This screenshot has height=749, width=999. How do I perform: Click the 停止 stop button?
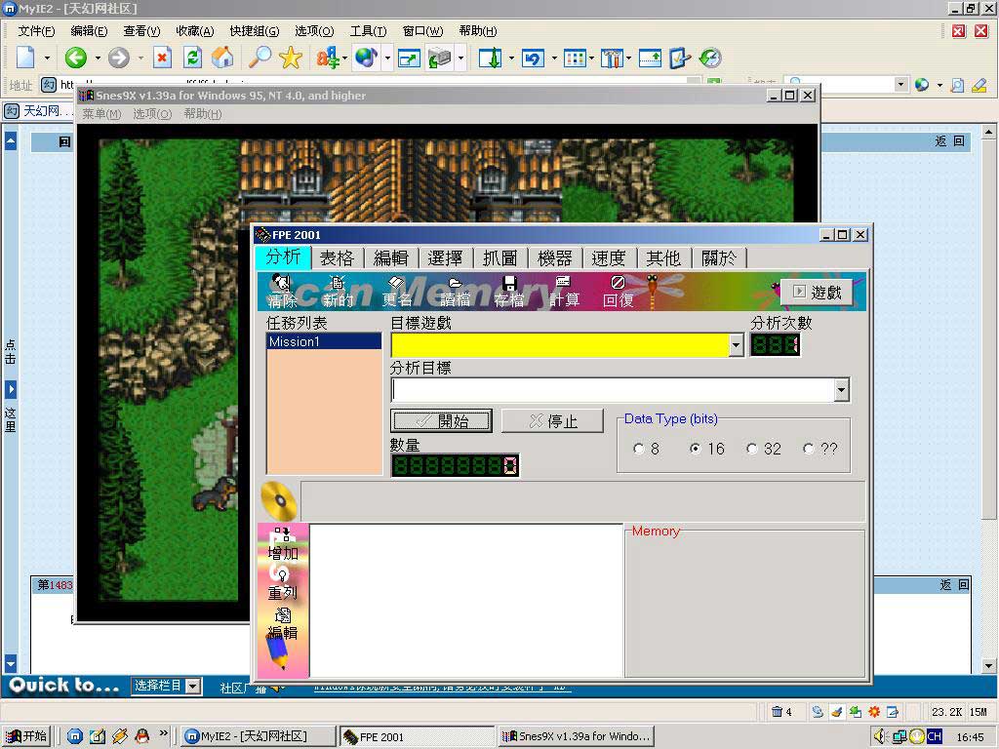point(552,421)
